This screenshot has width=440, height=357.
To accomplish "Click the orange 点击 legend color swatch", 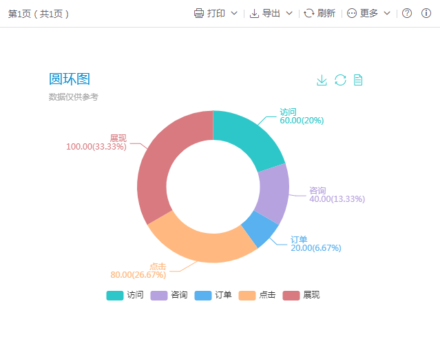I will click(247, 295).
